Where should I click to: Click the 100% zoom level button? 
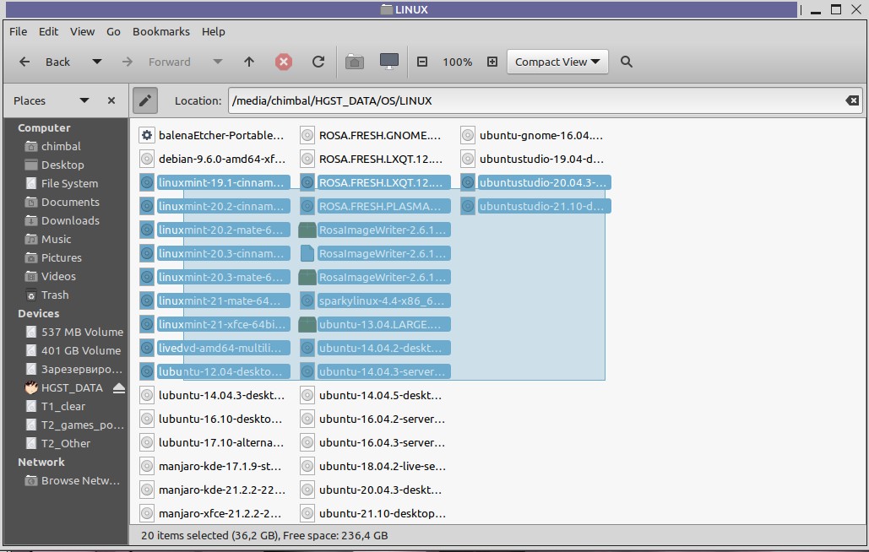click(x=457, y=62)
